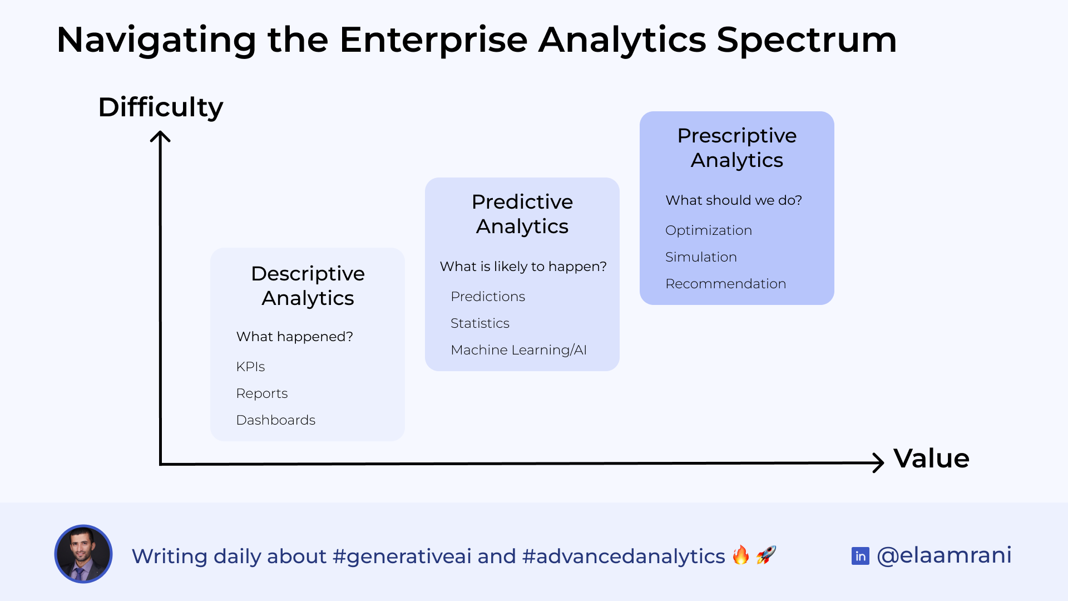Click the KPIs label in Descriptive Analytics
Viewport: 1068px width, 601px height.
(251, 366)
